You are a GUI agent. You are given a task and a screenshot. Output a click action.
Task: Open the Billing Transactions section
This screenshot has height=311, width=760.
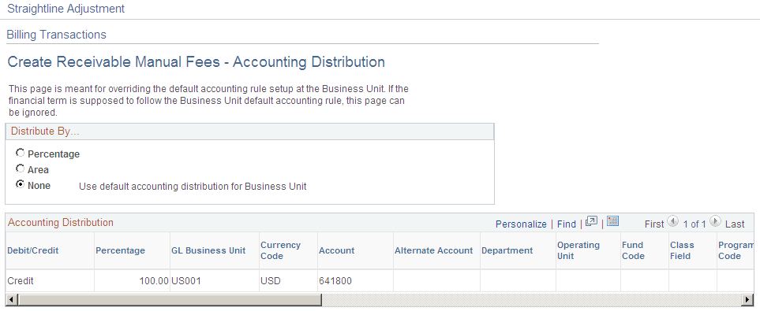[x=56, y=35]
